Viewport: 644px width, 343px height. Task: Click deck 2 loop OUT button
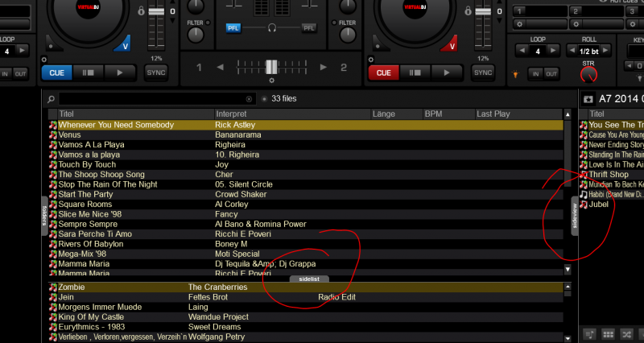(x=551, y=74)
